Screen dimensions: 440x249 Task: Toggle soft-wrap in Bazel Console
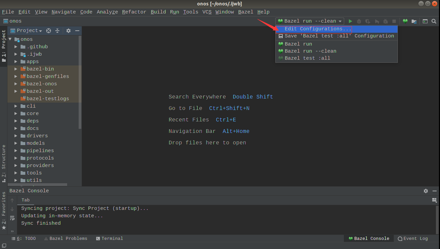12,218
